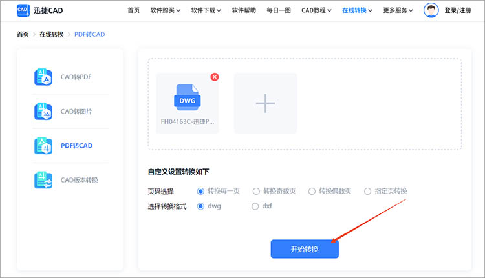
Task: Select 转换每一页 radio option
Action: 200,192
